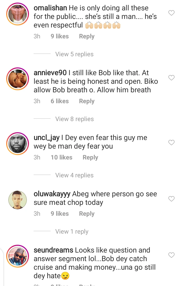Reply to omalishan's comment
The width and height of the screenshot is (186, 286).
point(87,36)
